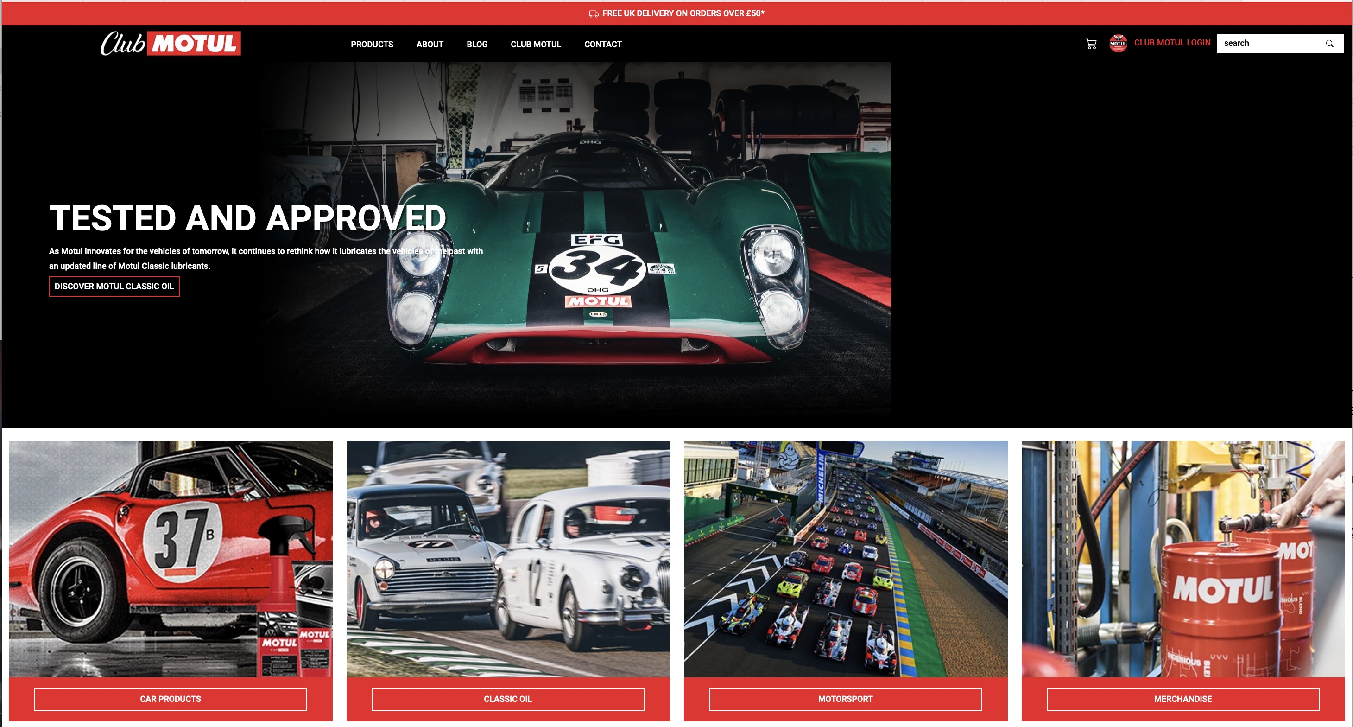The image size is (1353, 727).
Task: Click the Merchandise button
Action: pos(1183,699)
